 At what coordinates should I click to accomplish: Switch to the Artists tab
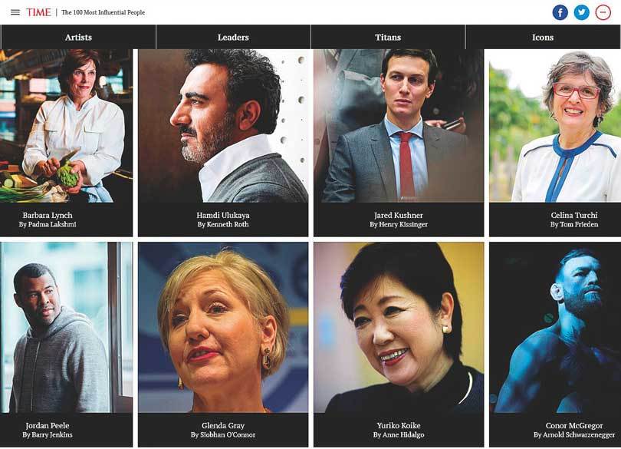pos(78,38)
